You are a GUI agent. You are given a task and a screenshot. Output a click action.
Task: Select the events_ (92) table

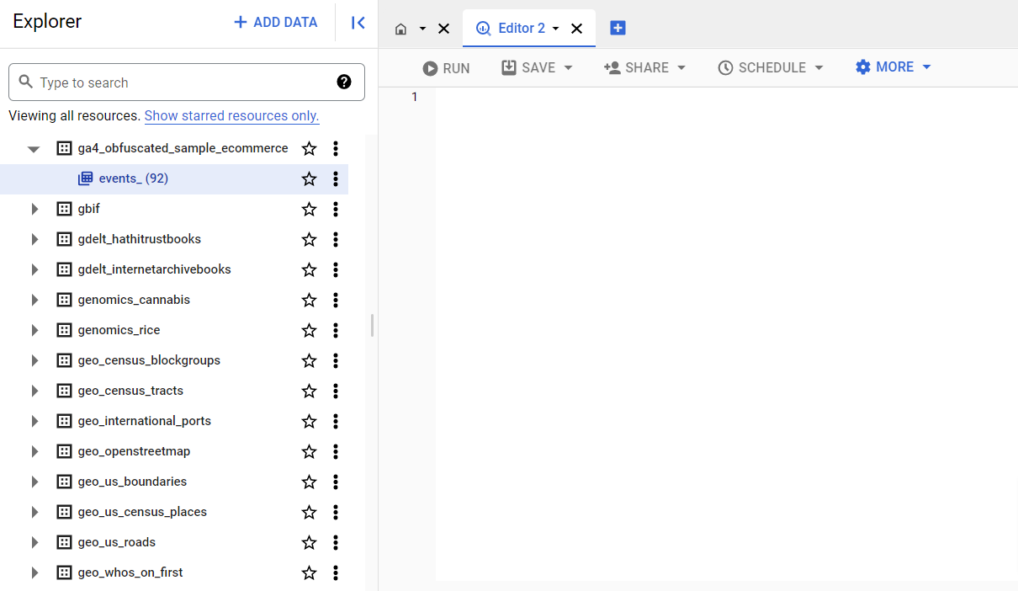[133, 178]
